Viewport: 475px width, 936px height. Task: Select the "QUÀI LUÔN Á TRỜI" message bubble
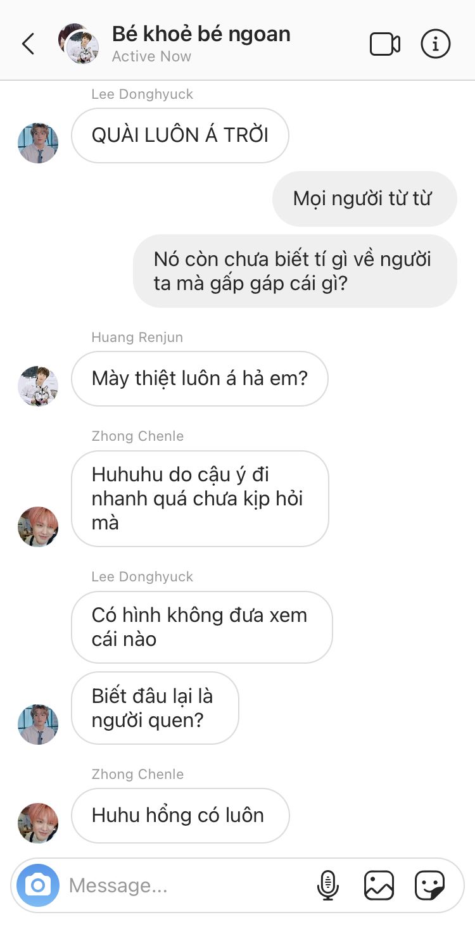point(180,136)
